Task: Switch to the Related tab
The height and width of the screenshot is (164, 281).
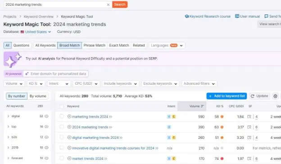Action: [x=139, y=46]
